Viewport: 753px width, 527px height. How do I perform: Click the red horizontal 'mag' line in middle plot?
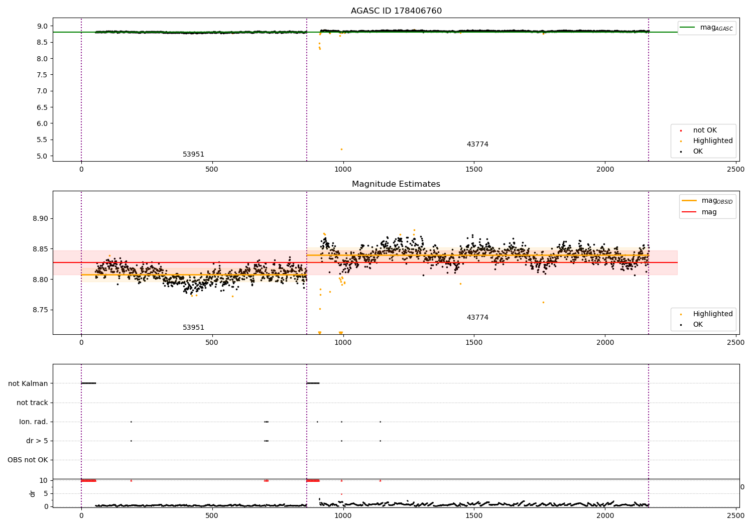pos(365,262)
